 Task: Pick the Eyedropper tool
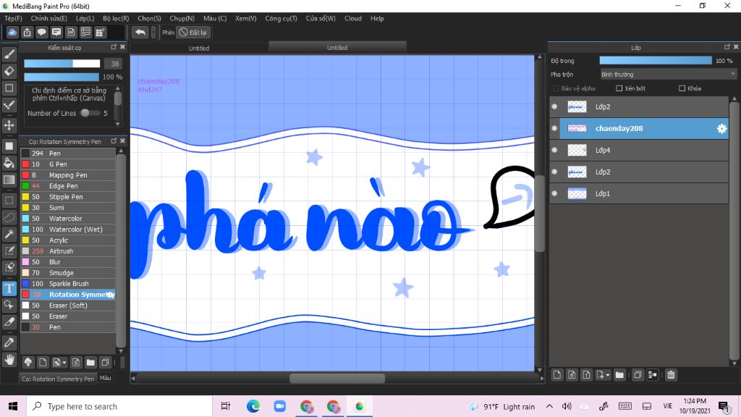9,342
